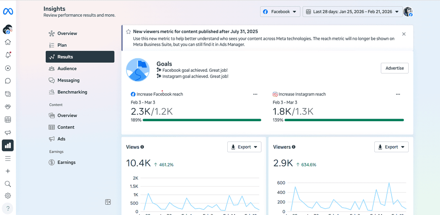Viewport: 440px width, 215px height.
Task: Open the Facebook platform dropdown
Action: tap(280, 12)
